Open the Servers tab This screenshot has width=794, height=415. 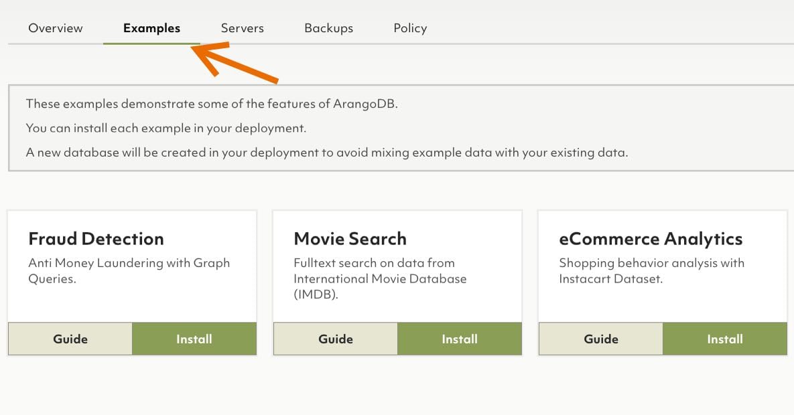[242, 28]
